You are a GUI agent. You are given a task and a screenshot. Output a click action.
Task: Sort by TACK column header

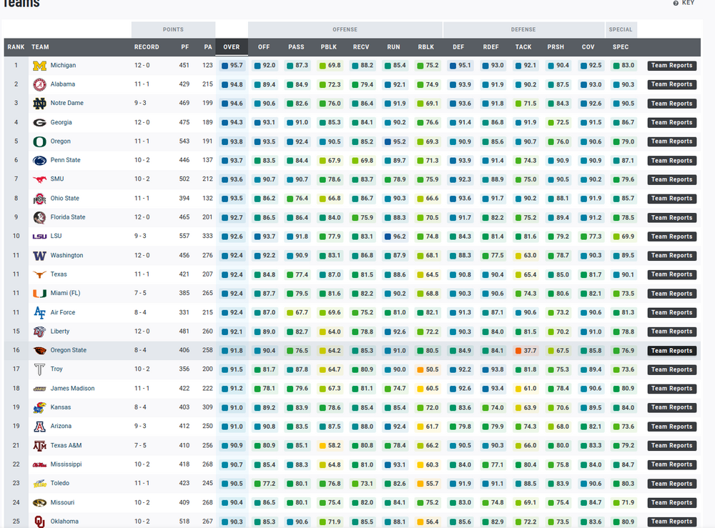click(523, 47)
